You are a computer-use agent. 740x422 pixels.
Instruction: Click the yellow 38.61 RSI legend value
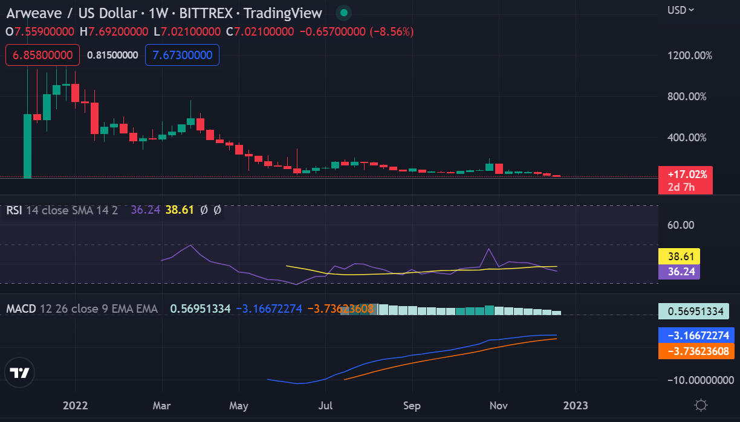180,210
